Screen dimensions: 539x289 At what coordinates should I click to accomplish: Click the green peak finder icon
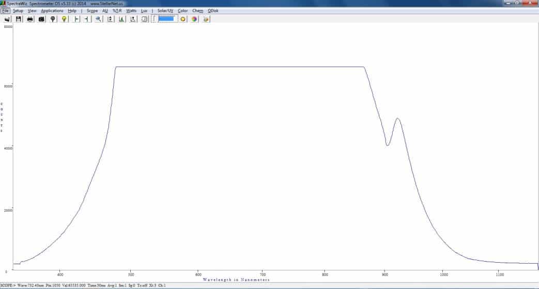click(x=121, y=19)
